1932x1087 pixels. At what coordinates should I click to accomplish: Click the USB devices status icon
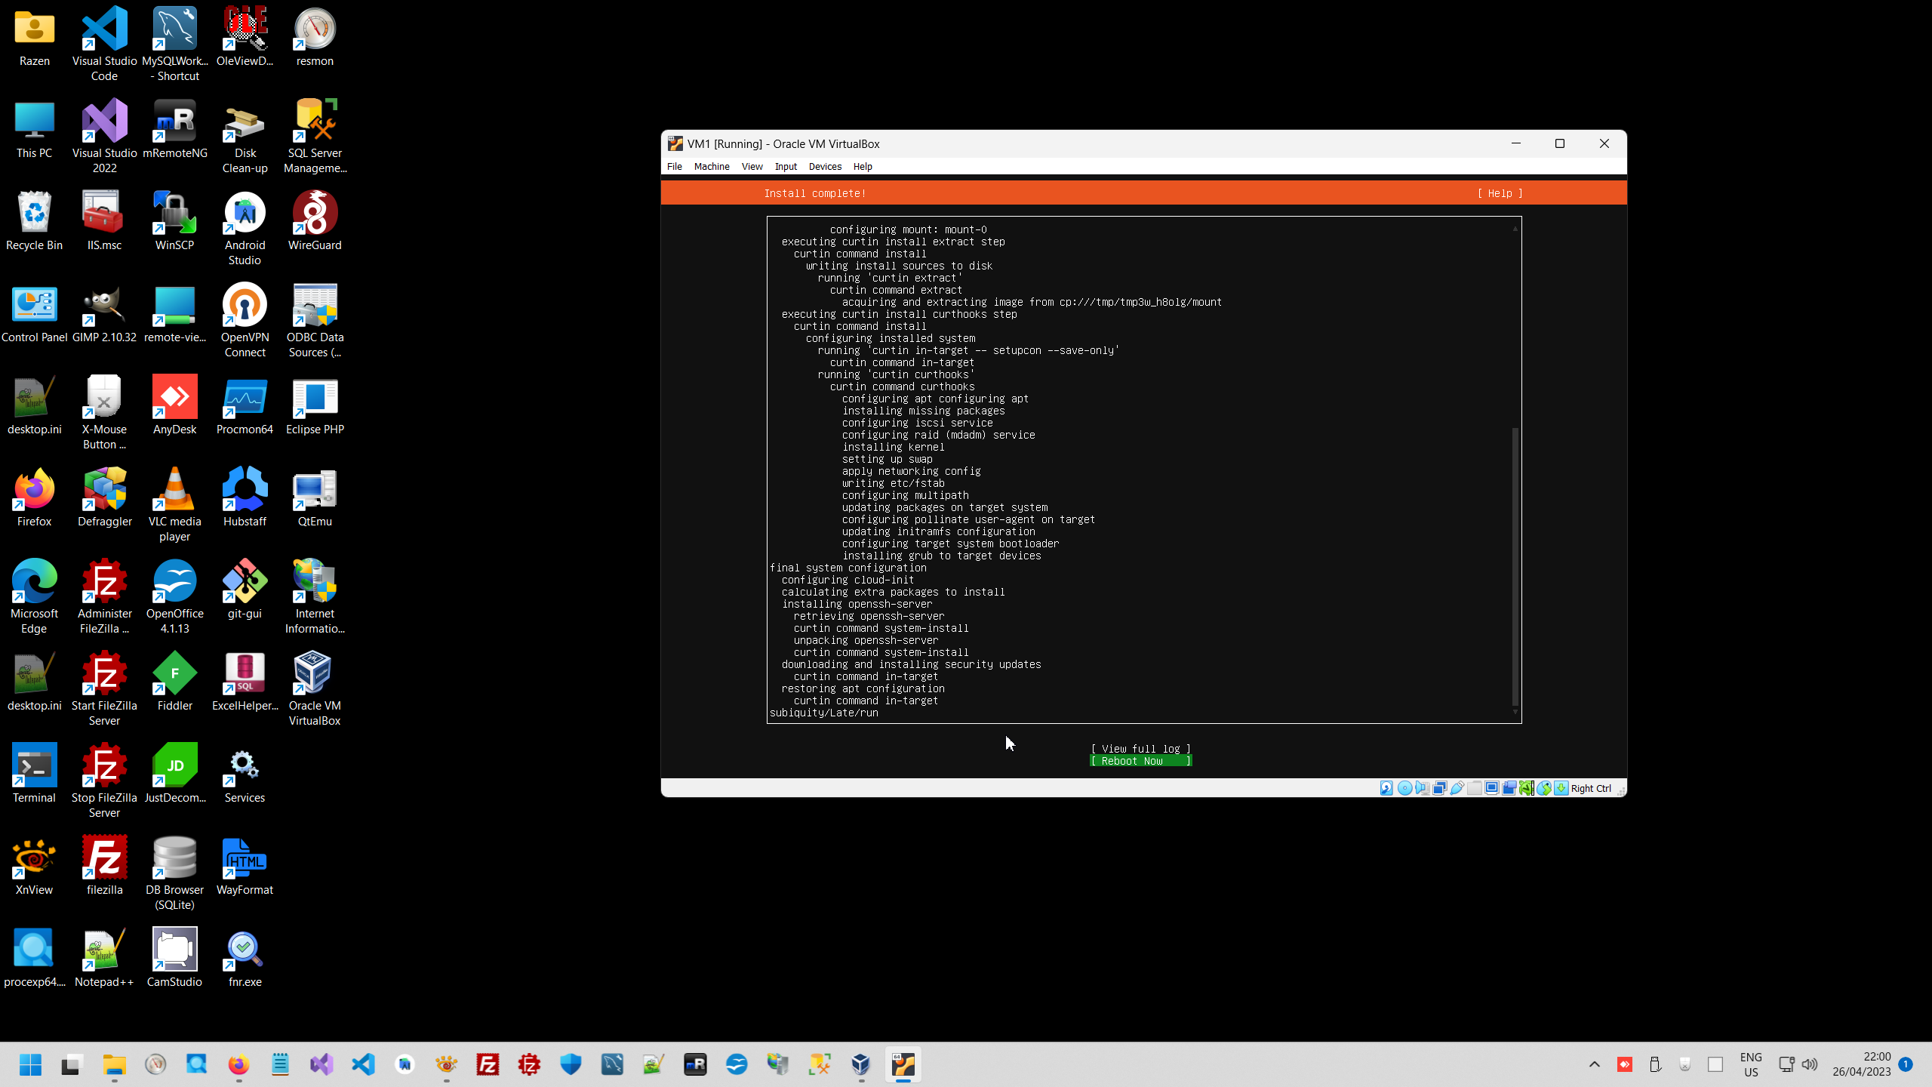click(x=1457, y=788)
